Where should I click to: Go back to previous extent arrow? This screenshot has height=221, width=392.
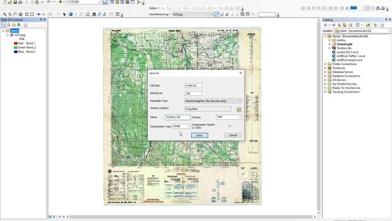[39, 14]
